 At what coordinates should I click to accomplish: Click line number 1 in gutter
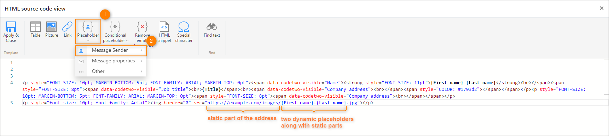point(12,63)
